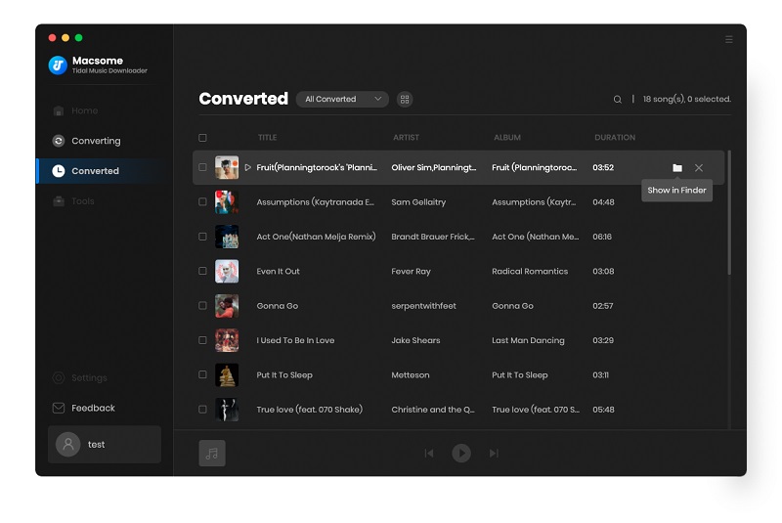782x523 pixels.
Task: Click the Feedback envelope icon
Action: pos(59,408)
